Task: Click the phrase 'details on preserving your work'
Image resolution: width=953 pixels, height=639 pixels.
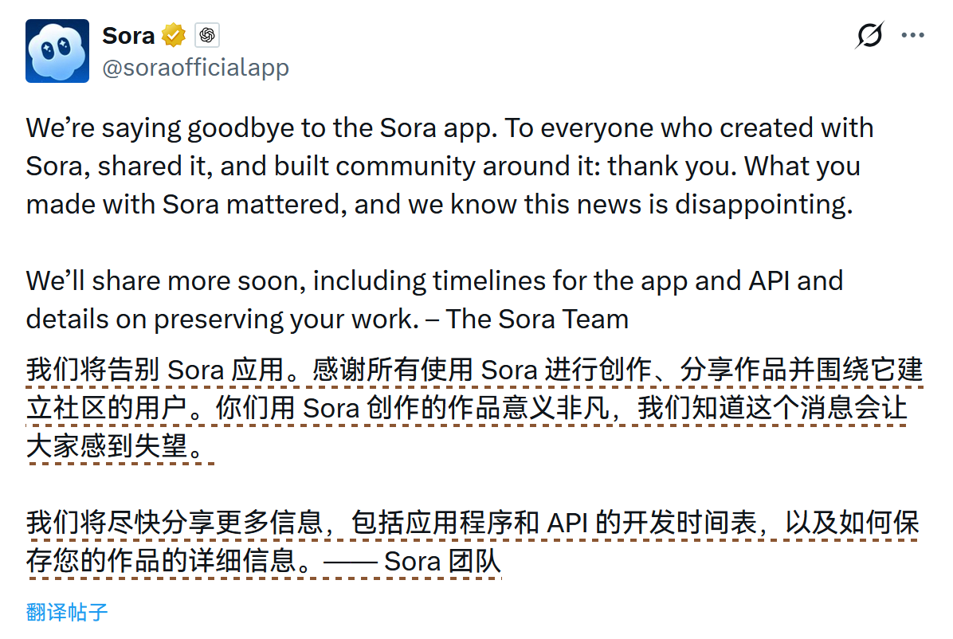Action: (x=222, y=319)
